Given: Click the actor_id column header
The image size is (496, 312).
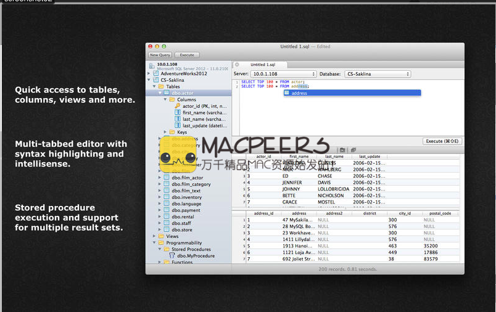Looking at the screenshot, I should 263,157.
